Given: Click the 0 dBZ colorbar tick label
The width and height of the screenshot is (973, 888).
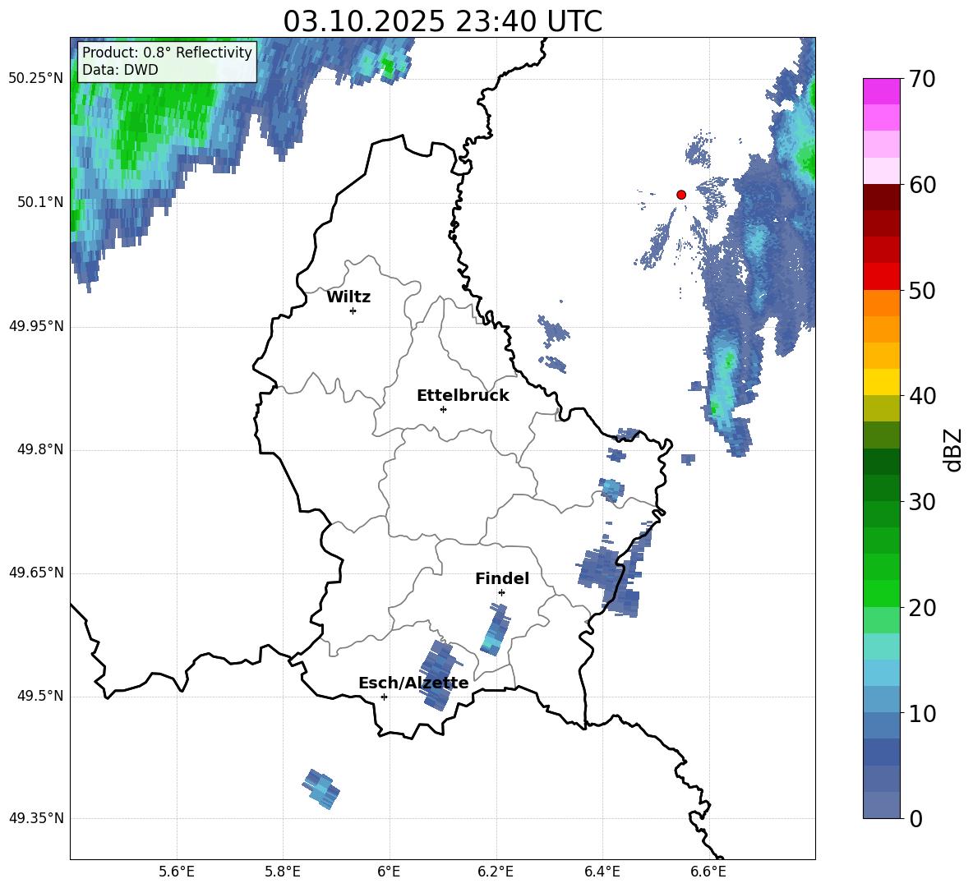Looking at the screenshot, I should (915, 818).
